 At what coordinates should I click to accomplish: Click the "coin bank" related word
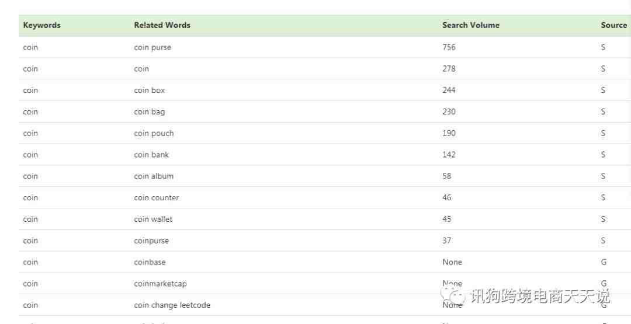tap(151, 155)
